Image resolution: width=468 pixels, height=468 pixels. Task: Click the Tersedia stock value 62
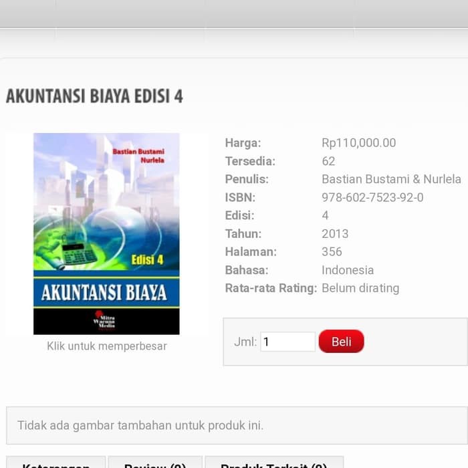pyautogui.click(x=328, y=161)
